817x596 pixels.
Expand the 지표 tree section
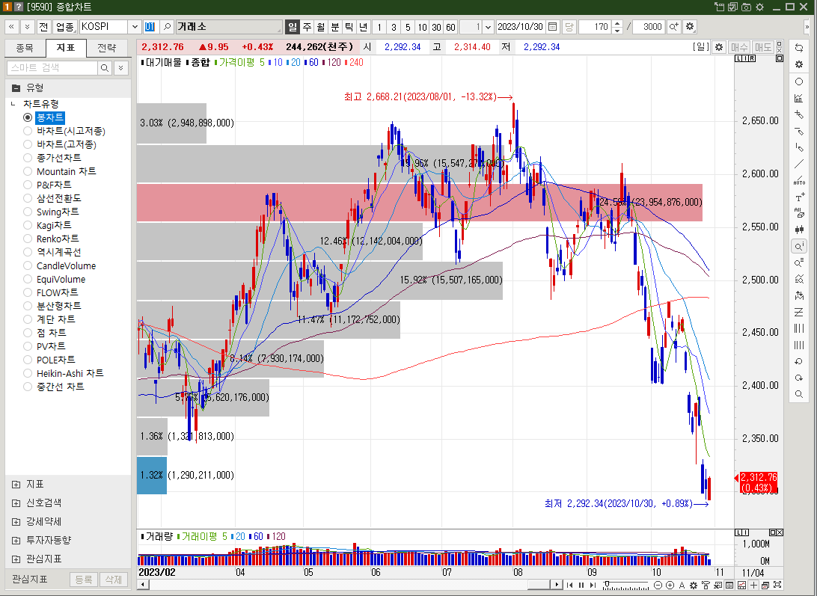[16, 485]
